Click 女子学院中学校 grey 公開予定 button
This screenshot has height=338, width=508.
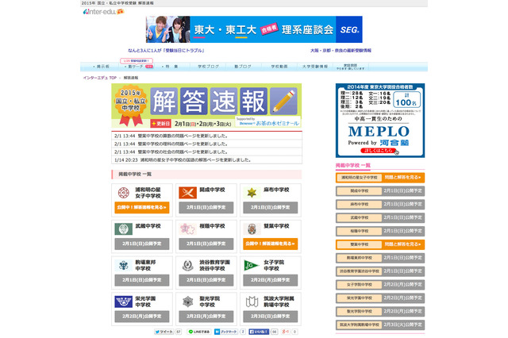pyautogui.click(x=270, y=280)
